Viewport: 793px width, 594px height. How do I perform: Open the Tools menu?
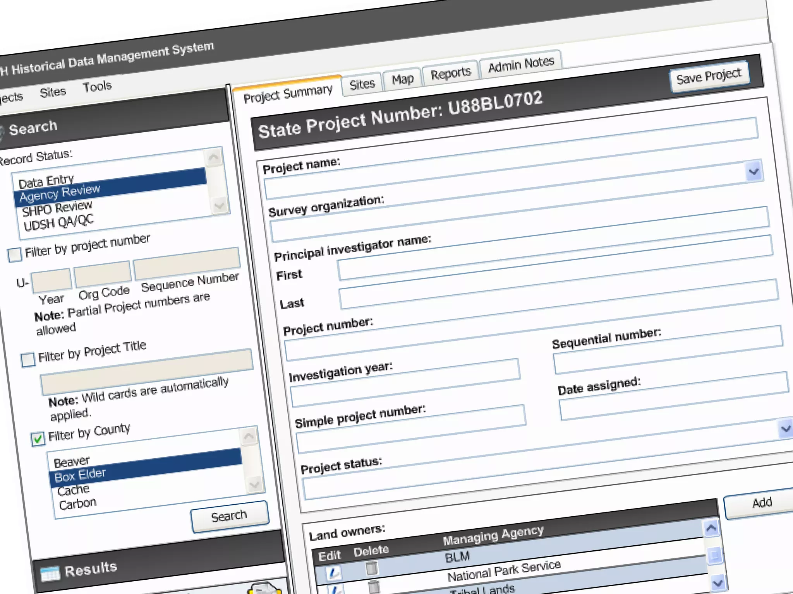click(97, 86)
